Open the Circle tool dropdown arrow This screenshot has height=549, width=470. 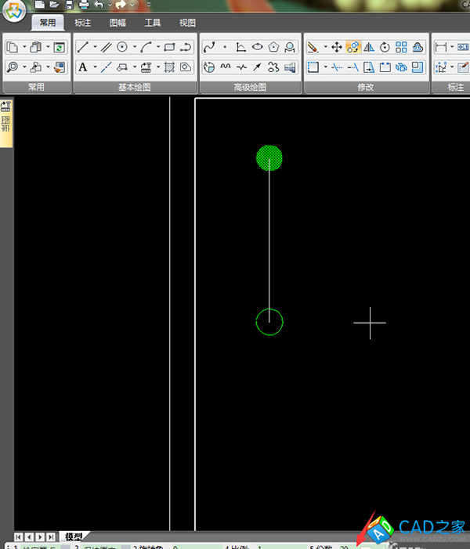134,48
